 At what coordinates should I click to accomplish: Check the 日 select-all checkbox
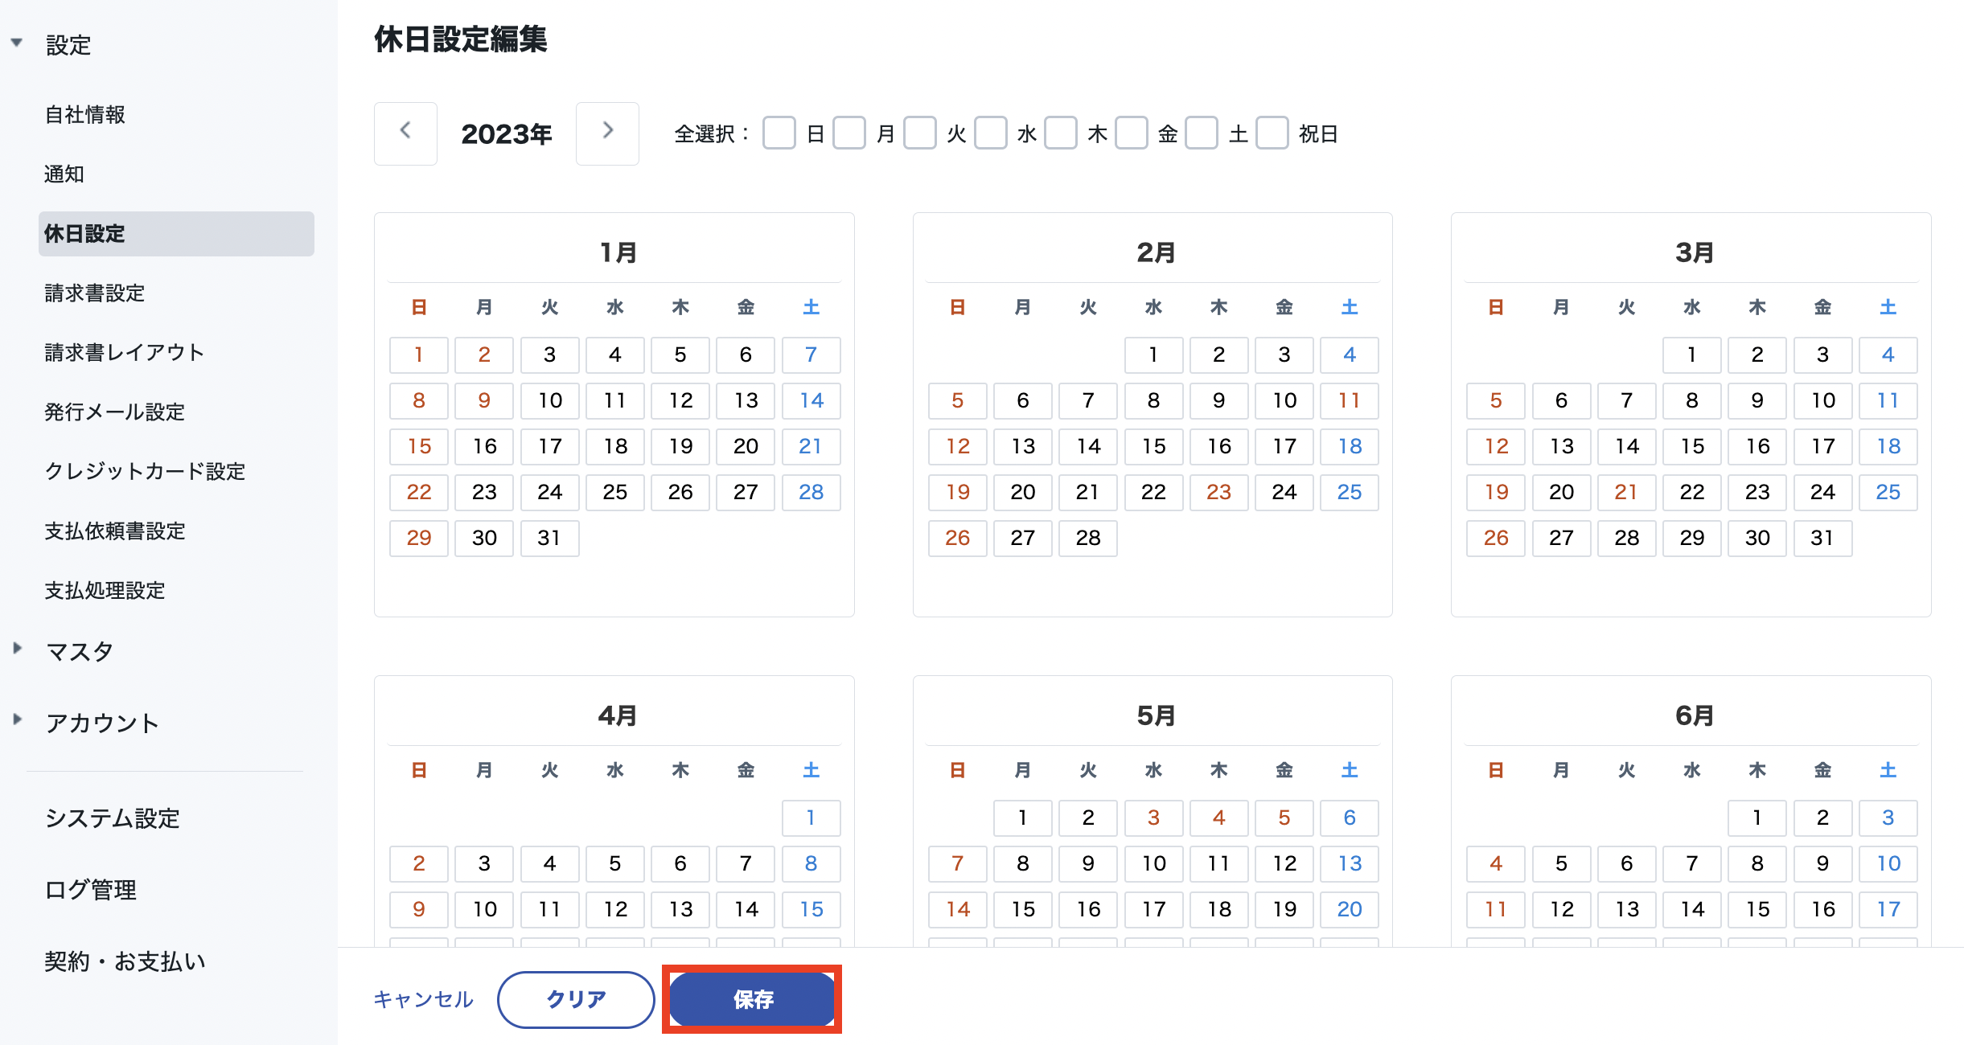click(x=779, y=133)
